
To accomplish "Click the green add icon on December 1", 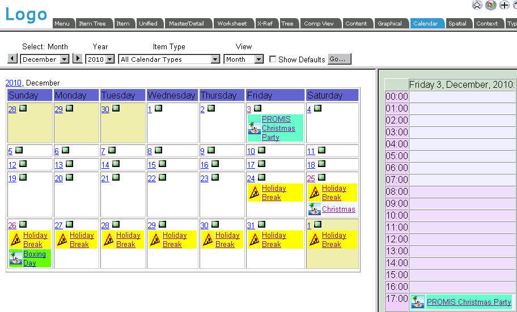I will (159, 108).
